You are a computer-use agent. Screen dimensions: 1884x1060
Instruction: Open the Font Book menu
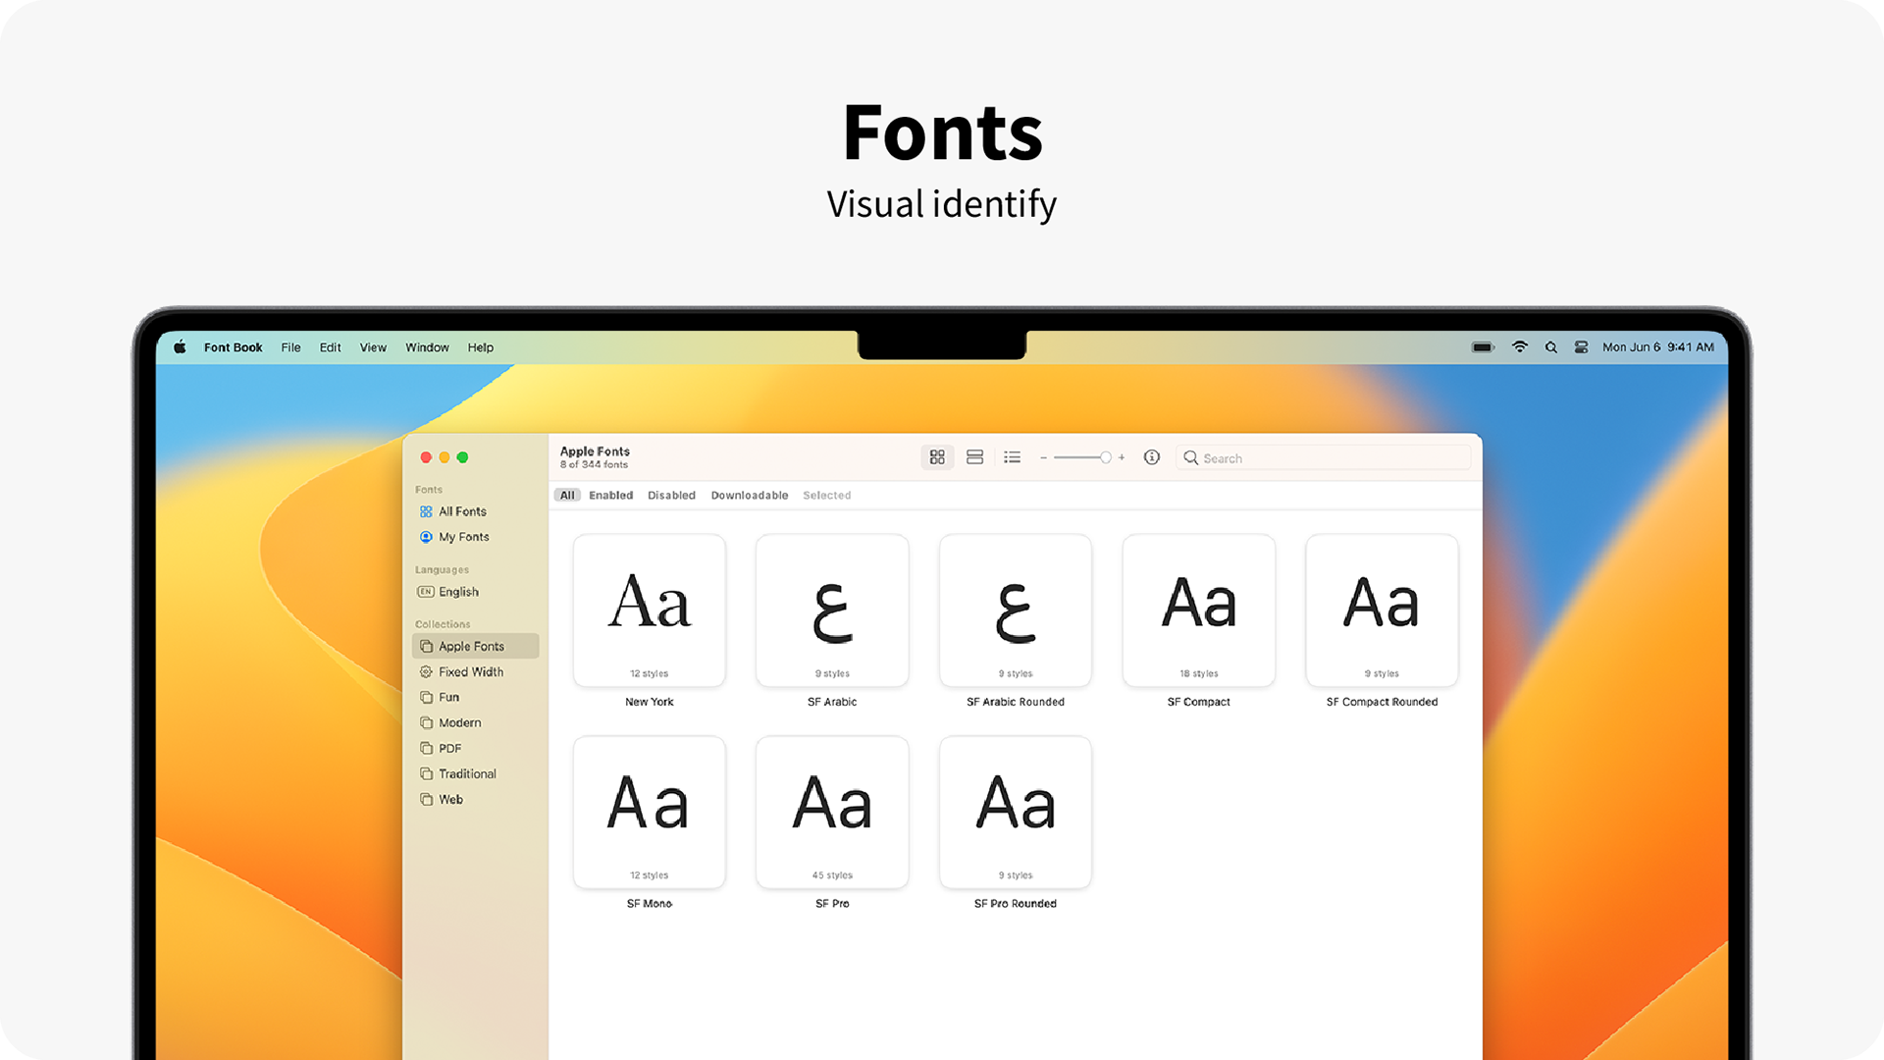233,347
